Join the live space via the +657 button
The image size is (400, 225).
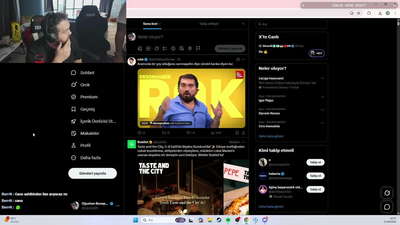[x=317, y=53]
